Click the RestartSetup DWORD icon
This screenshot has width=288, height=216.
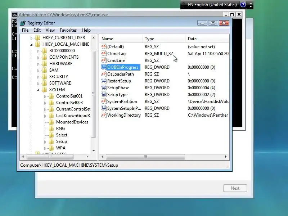pos(104,81)
